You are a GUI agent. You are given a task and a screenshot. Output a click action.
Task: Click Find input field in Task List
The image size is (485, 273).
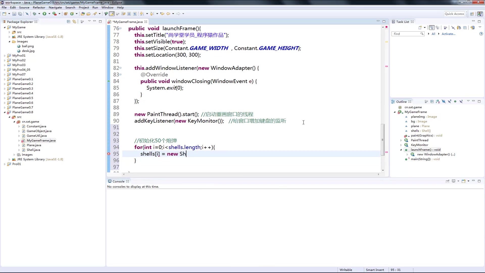(408, 33)
